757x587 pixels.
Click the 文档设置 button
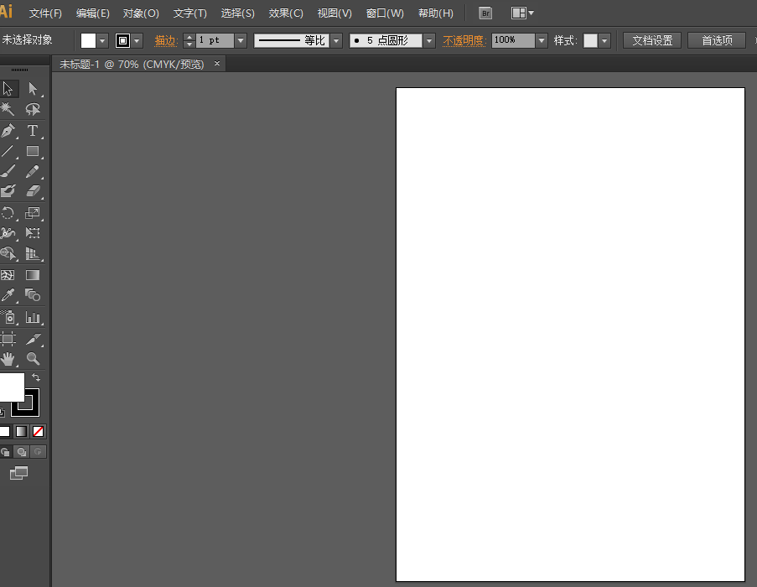click(652, 40)
